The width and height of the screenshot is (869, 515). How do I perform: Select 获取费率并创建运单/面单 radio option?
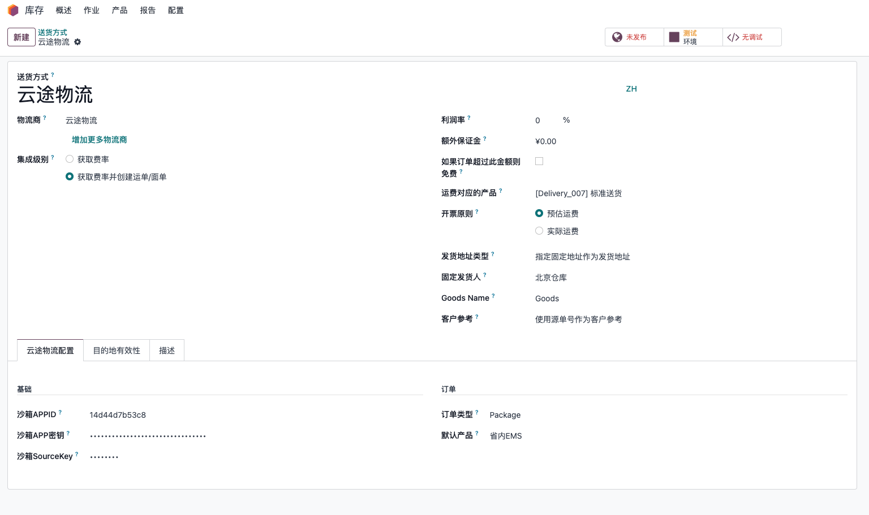click(x=70, y=176)
